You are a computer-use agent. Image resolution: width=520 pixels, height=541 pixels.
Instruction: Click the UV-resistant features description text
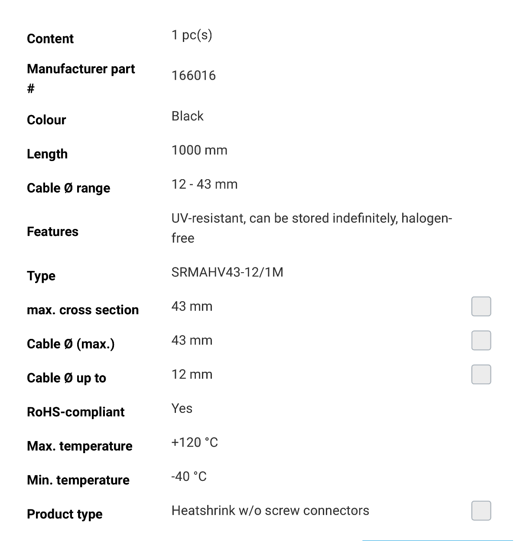click(x=312, y=228)
